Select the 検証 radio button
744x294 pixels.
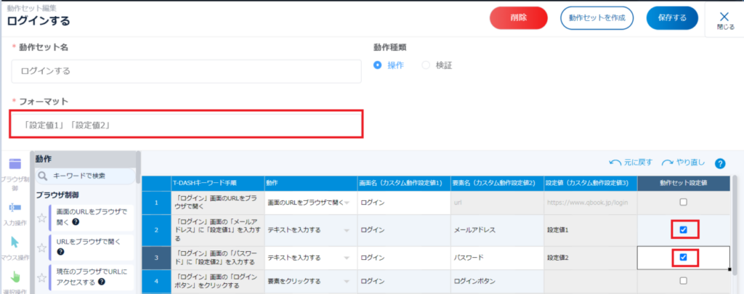pos(426,65)
